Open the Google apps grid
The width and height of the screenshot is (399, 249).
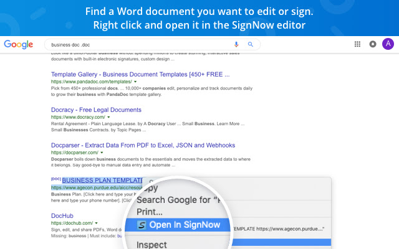point(357,44)
